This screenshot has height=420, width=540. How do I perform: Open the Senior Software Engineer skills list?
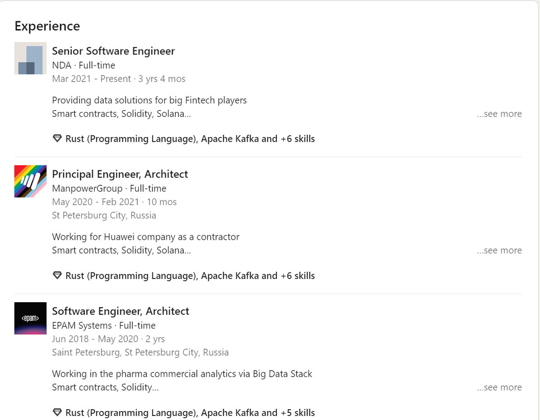click(x=190, y=139)
